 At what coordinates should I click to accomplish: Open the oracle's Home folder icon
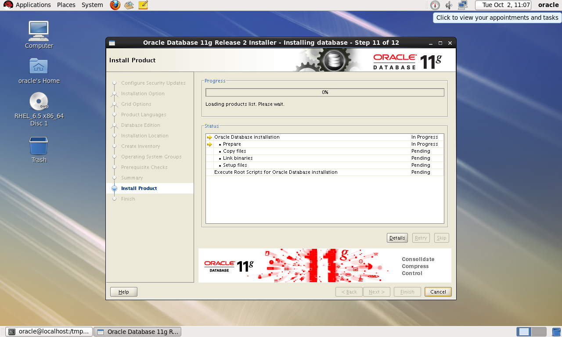tap(39, 70)
